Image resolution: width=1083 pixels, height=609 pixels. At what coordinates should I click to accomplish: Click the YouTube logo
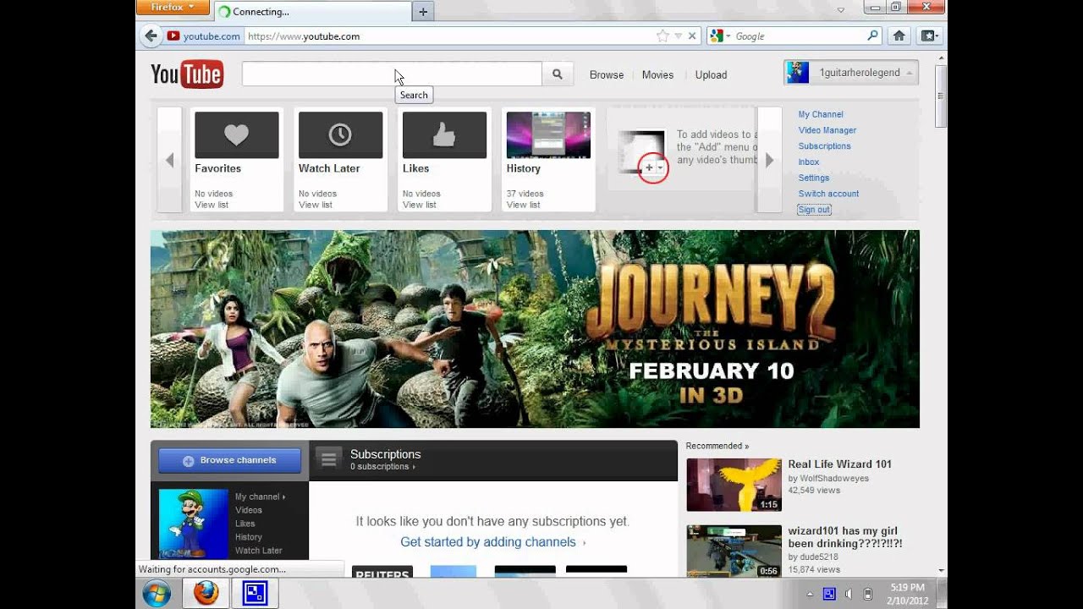[187, 74]
